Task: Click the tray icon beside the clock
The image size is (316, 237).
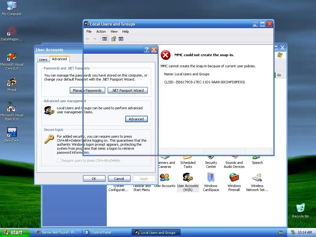Action: coord(293,233)
